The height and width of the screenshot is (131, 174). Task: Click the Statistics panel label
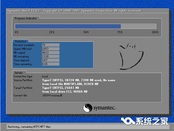(20, 41)
